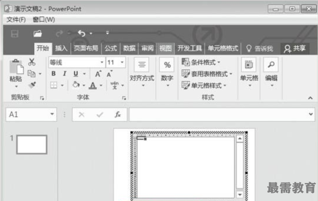Switch to the 插入 tab
318x201 pixels.
click(x=61, y=48)
